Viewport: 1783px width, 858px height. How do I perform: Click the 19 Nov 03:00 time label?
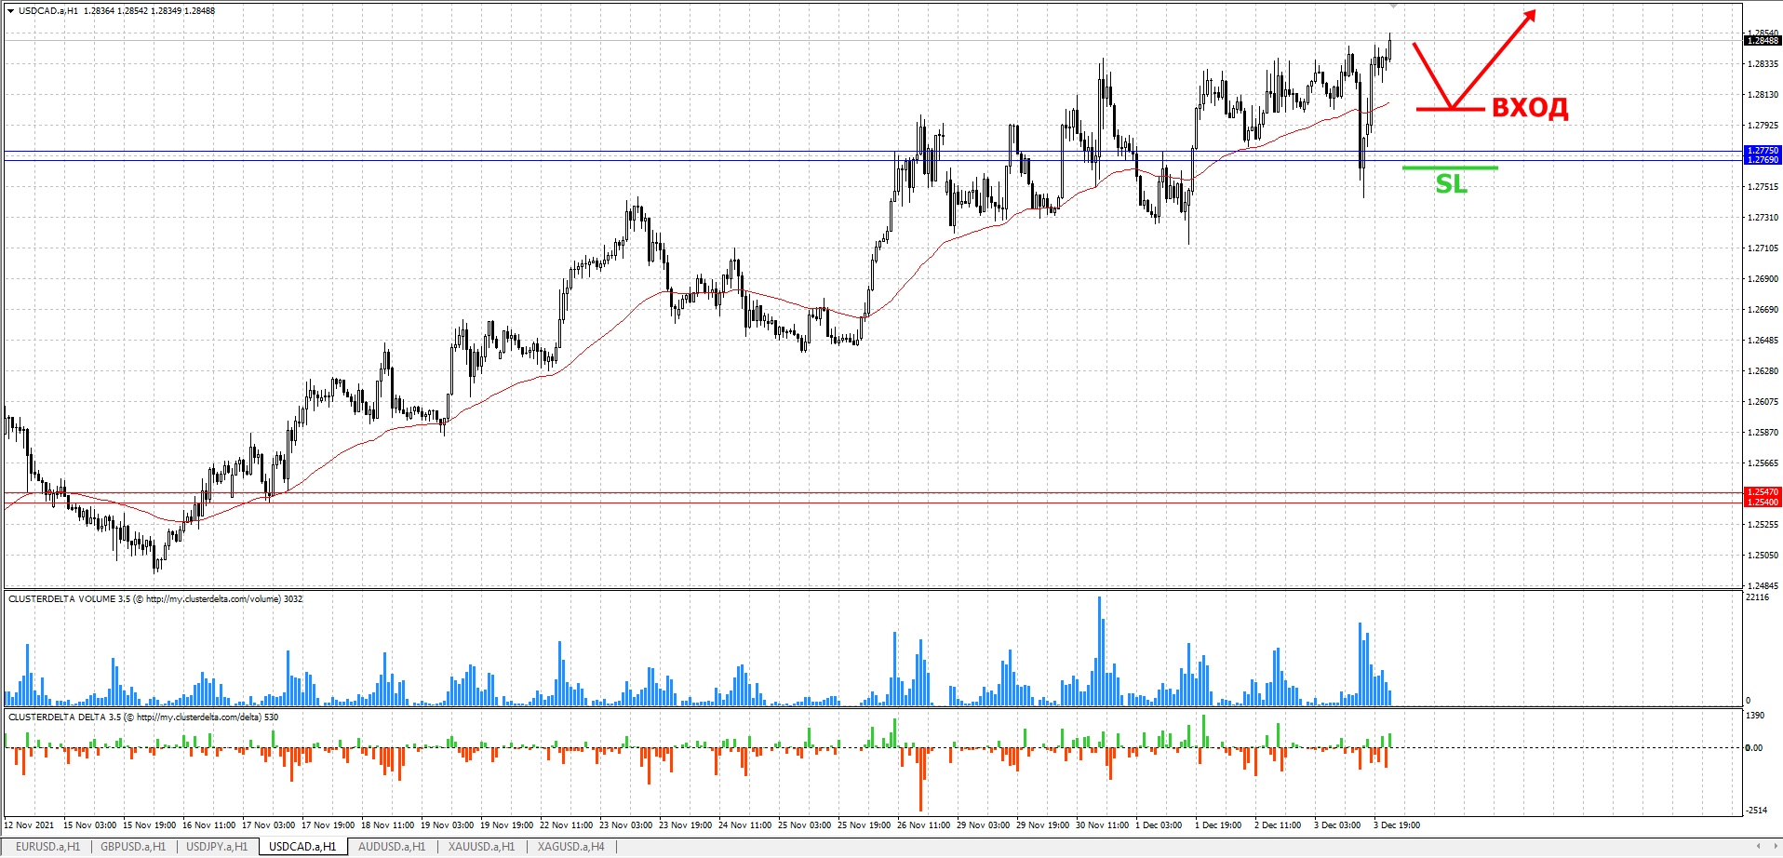(x=448, y=825)
